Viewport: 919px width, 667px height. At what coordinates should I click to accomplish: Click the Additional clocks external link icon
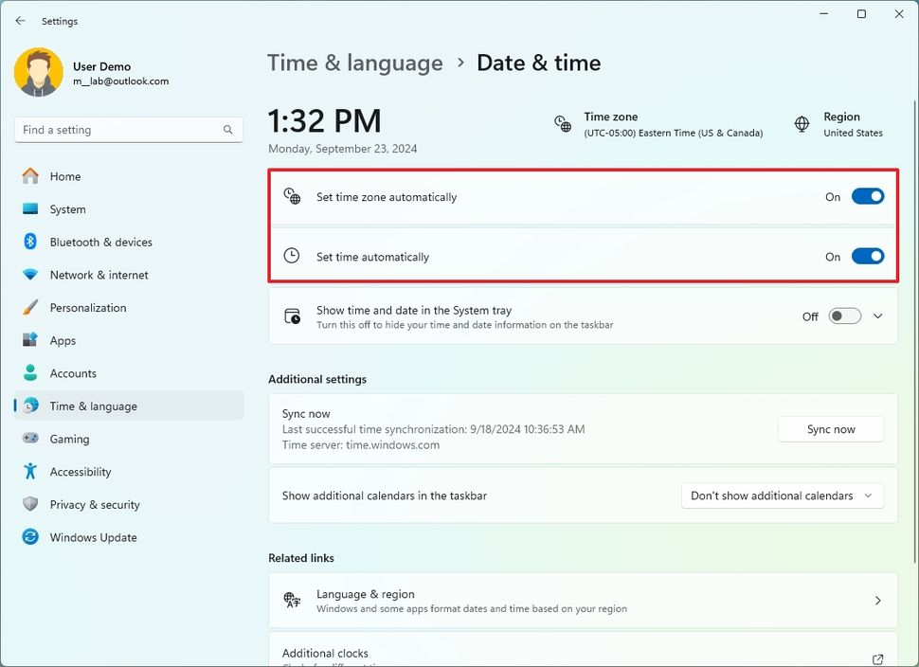[x=876, y=656]
